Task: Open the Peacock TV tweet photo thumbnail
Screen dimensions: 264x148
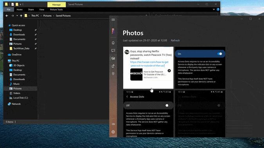Action: coord(148,68)
